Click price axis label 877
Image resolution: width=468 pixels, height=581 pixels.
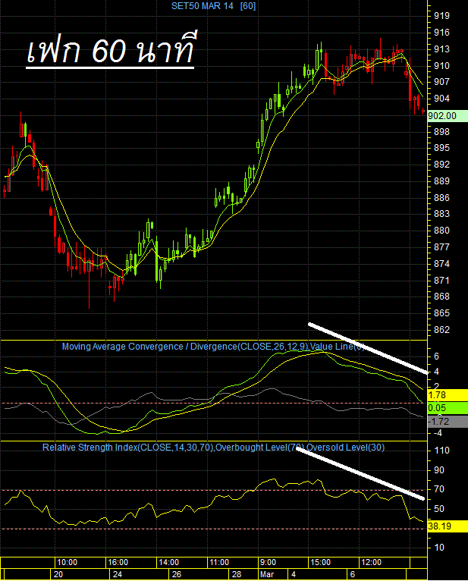pyautogui.click(x=441, y=247)
